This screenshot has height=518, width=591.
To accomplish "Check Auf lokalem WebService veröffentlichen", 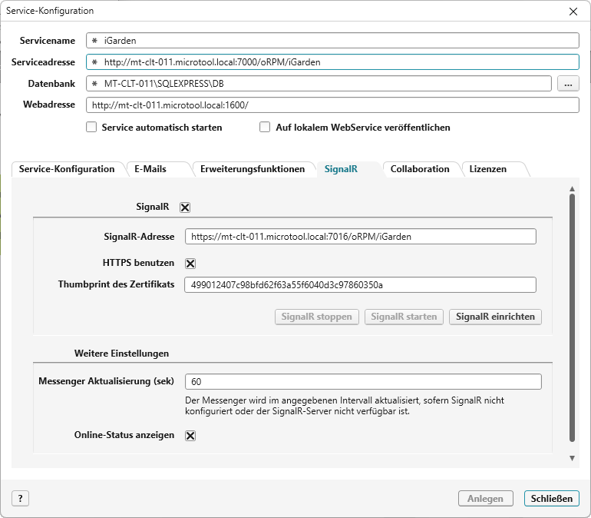I will point(266,128).
